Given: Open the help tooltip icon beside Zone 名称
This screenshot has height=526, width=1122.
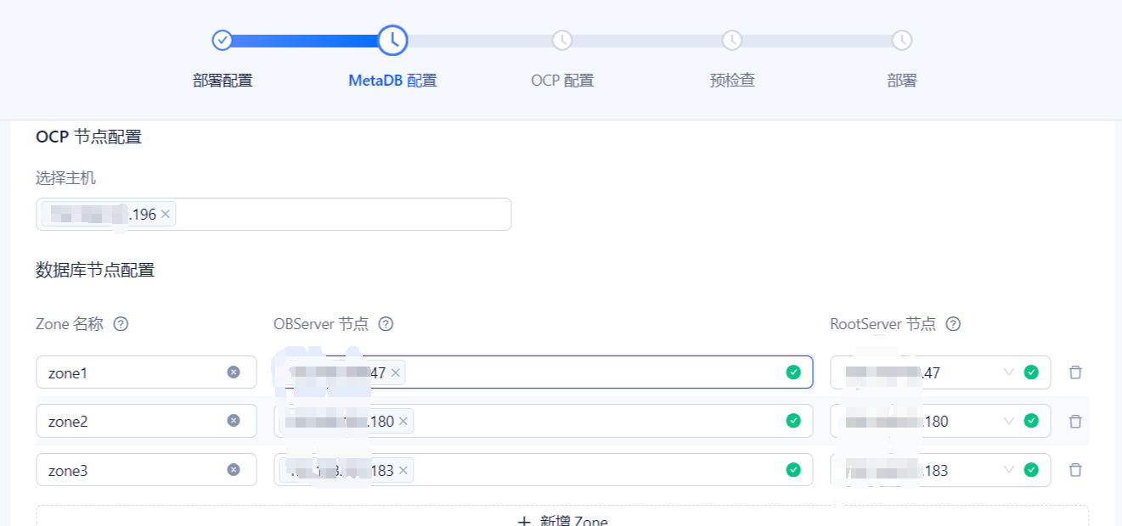Looking at the screenshot, I should [x=121, y=323].
